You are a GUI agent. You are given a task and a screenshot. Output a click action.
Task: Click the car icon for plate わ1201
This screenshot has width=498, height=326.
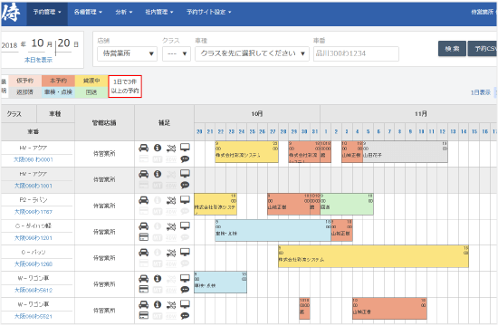(x=144, y=225)
